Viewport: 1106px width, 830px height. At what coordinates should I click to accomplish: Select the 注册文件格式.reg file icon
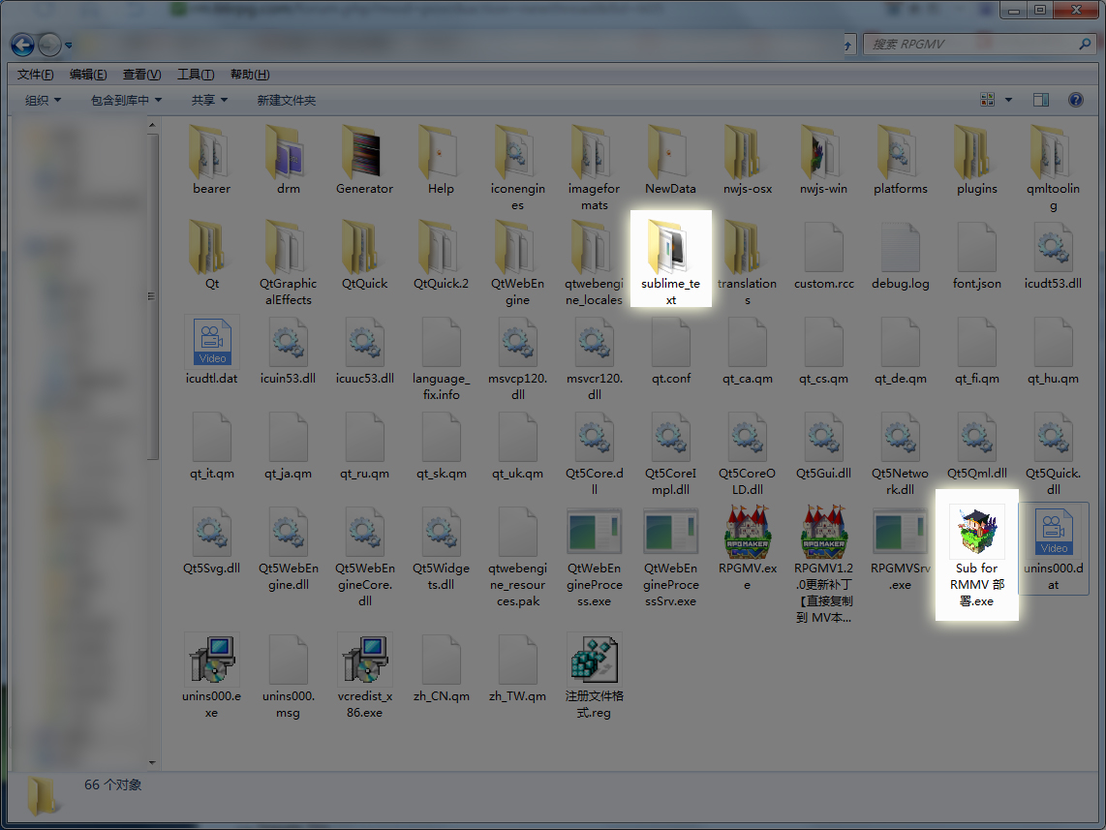pyautogui.click(x=594, y=660)
